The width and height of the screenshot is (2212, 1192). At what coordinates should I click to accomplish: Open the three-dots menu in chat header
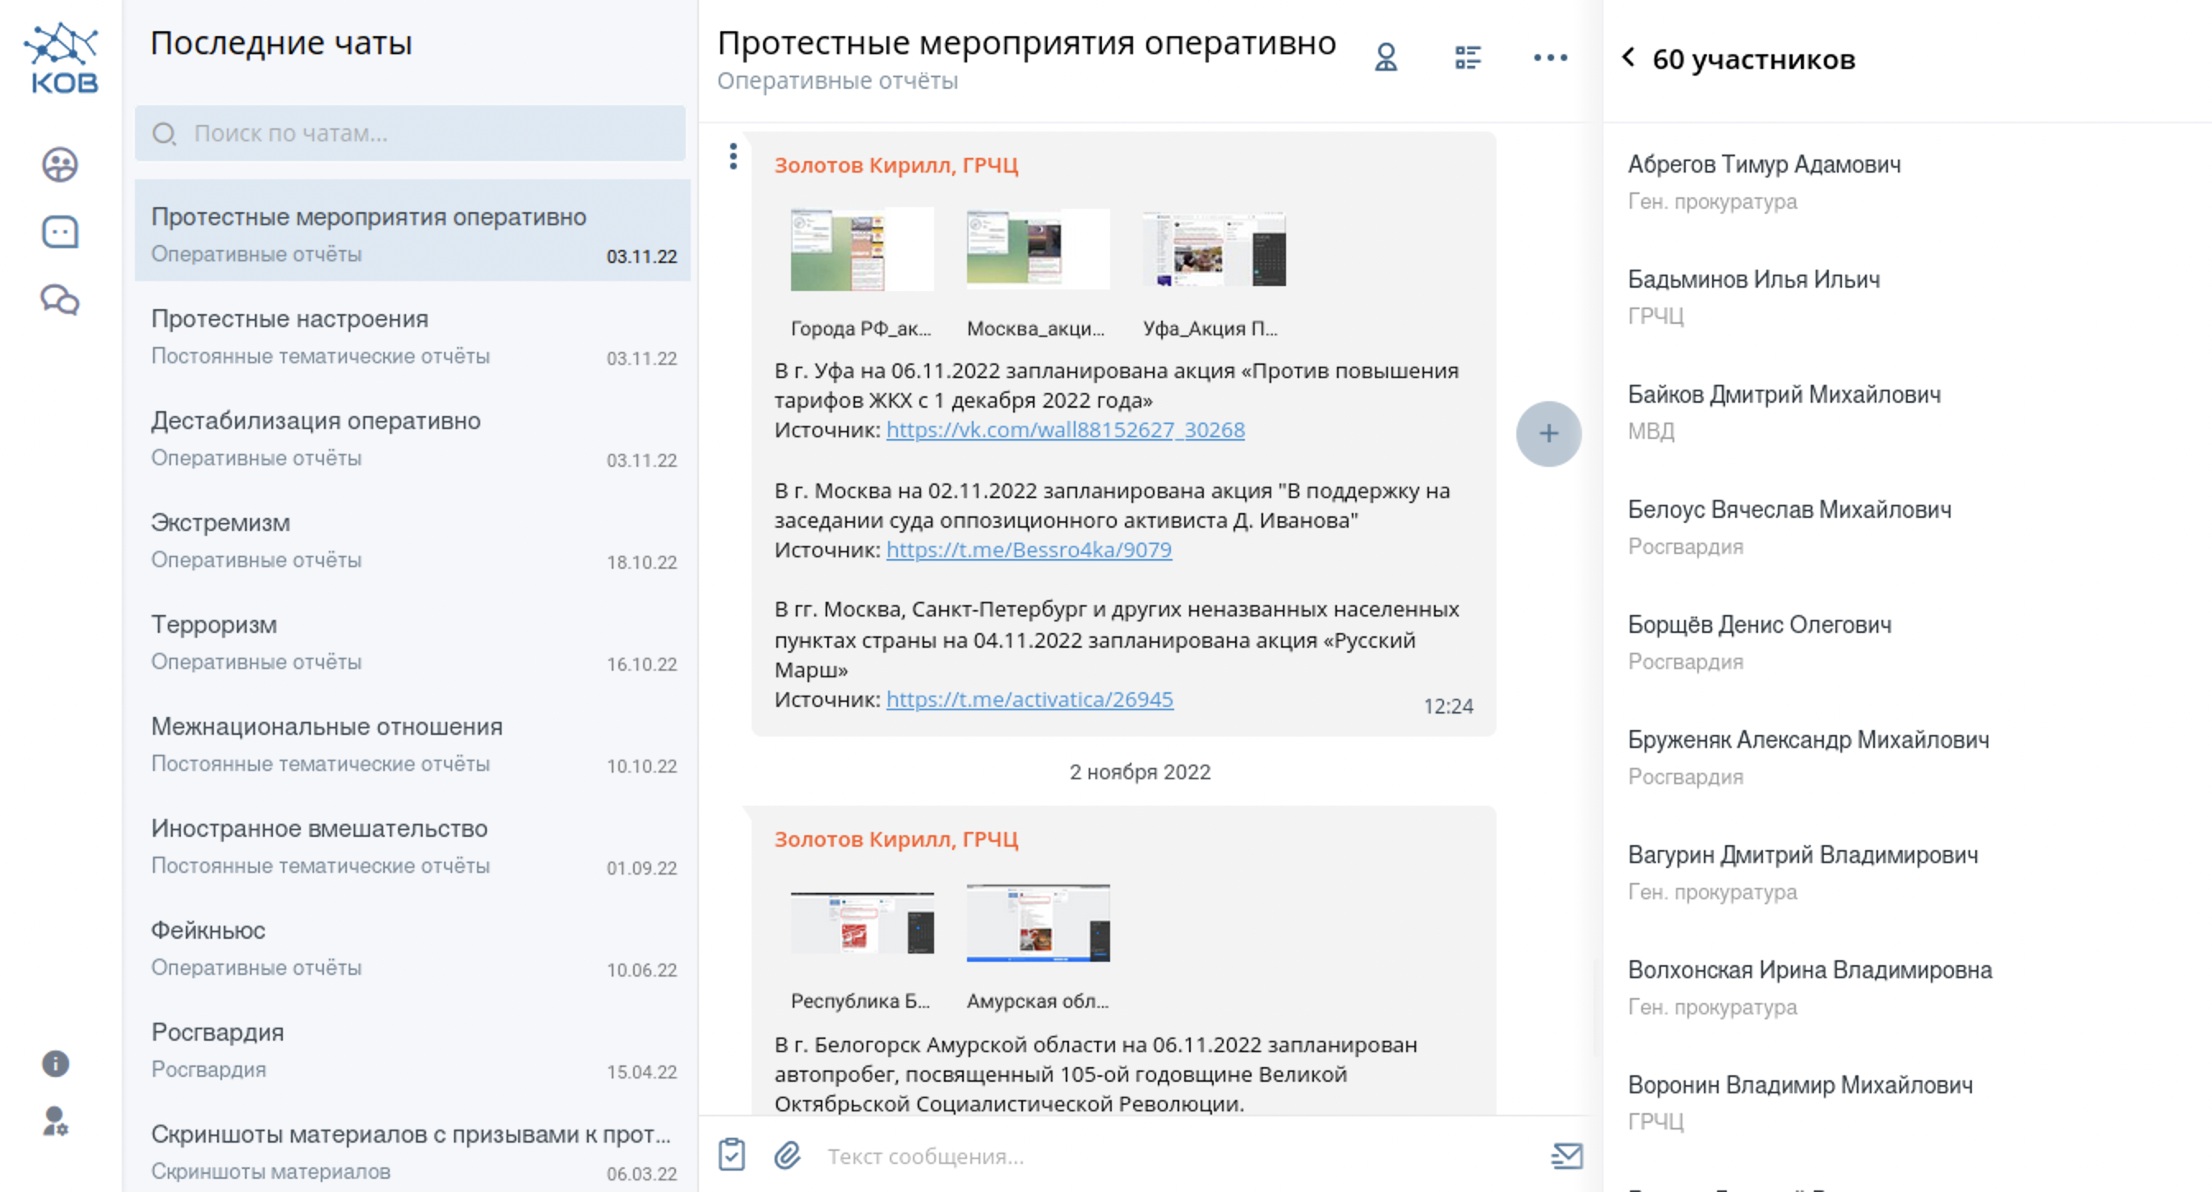tap(1550, 58)
